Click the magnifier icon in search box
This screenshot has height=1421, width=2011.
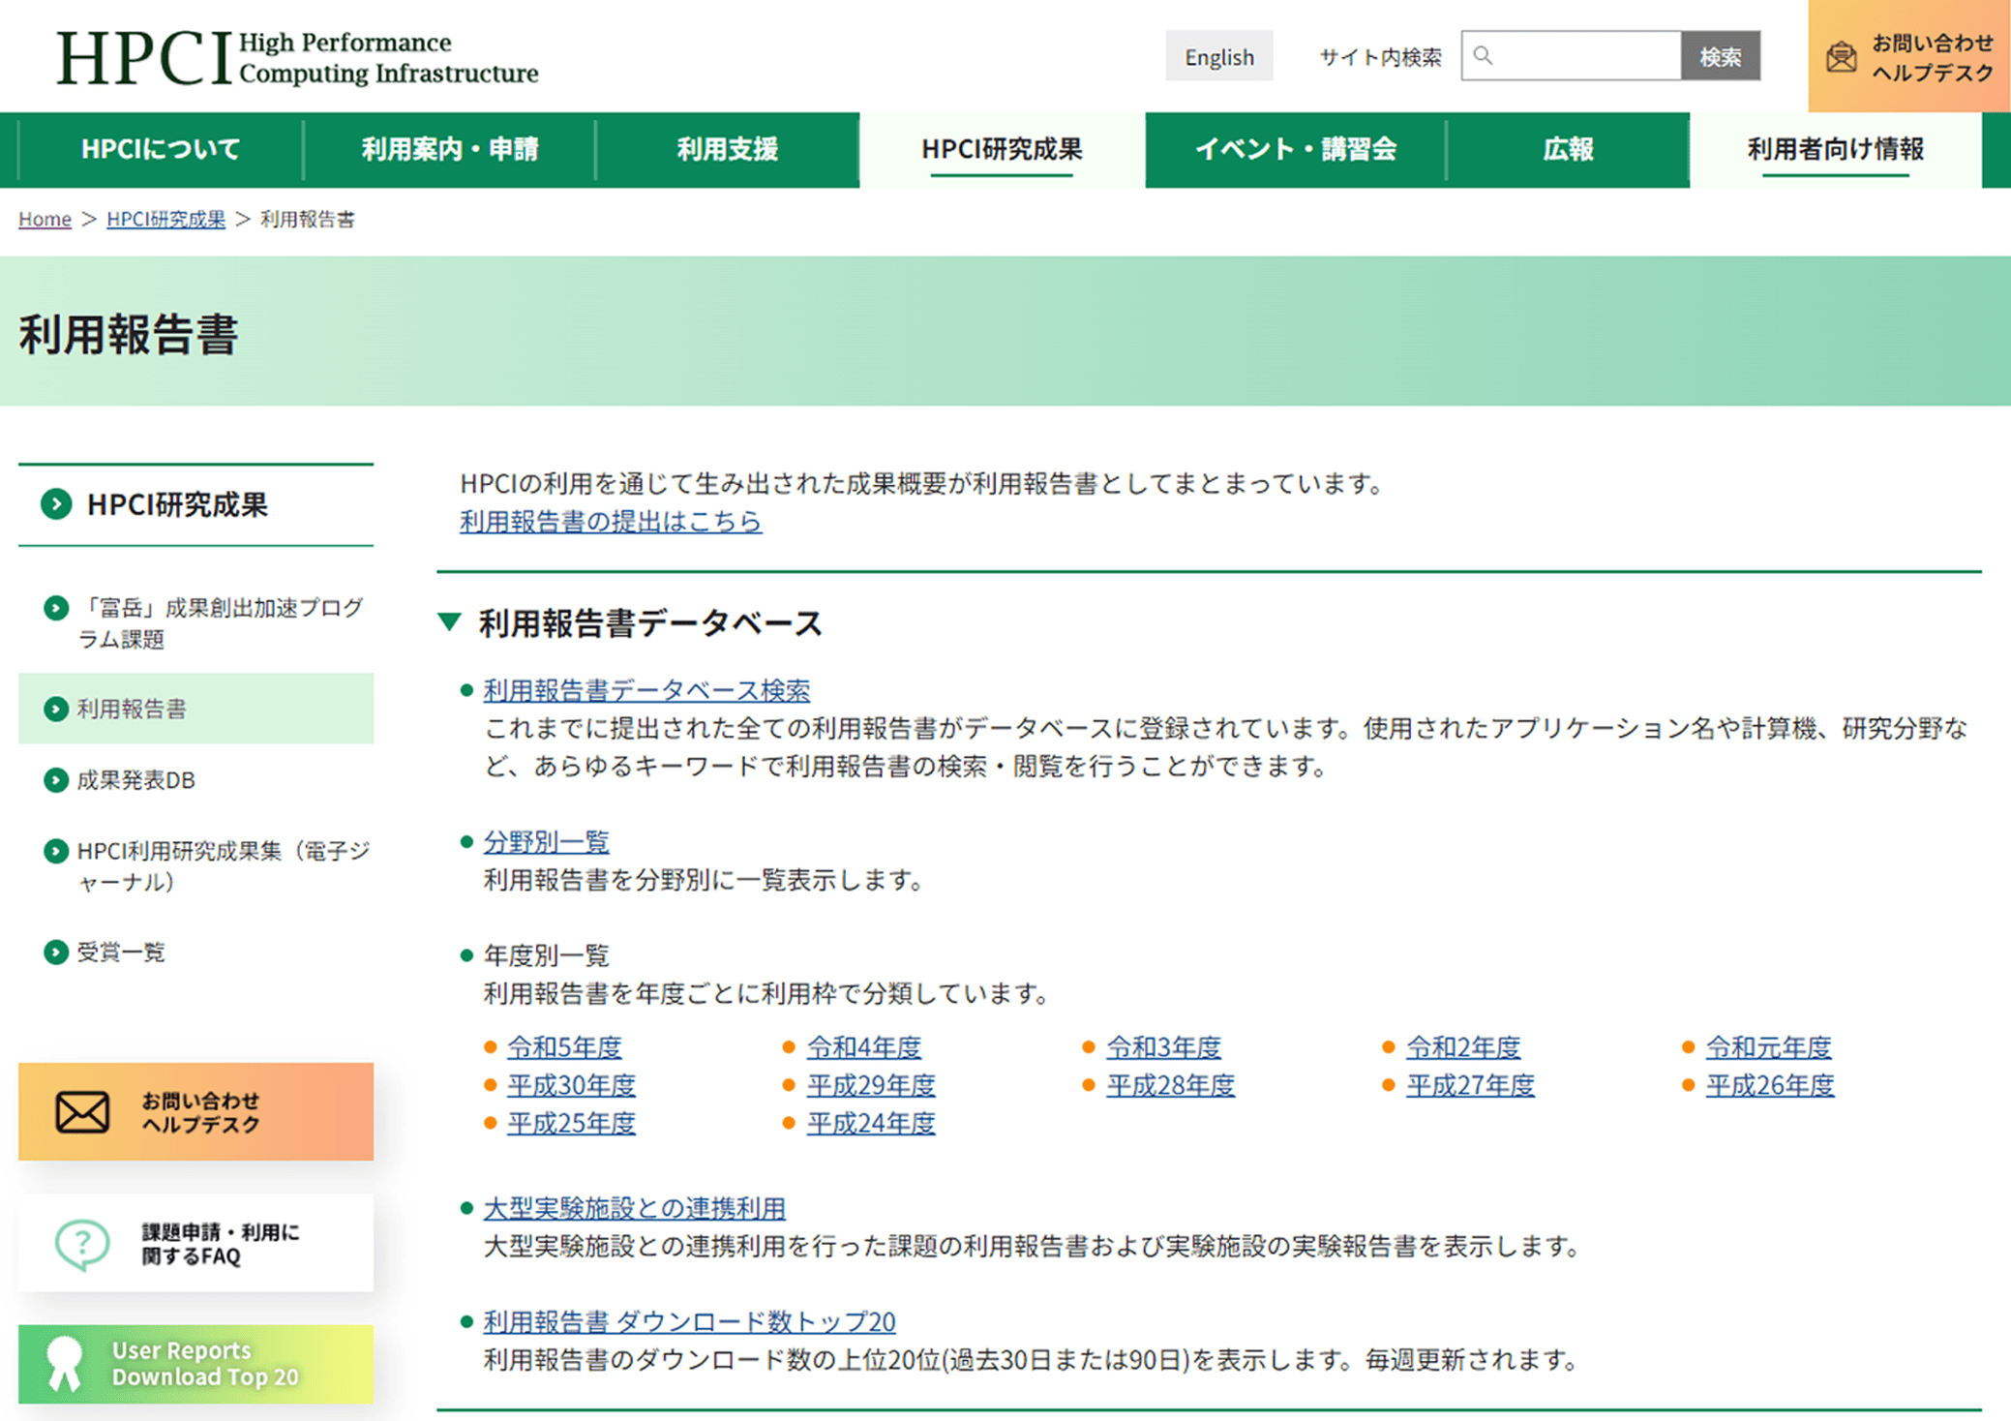click(1483, 56)
